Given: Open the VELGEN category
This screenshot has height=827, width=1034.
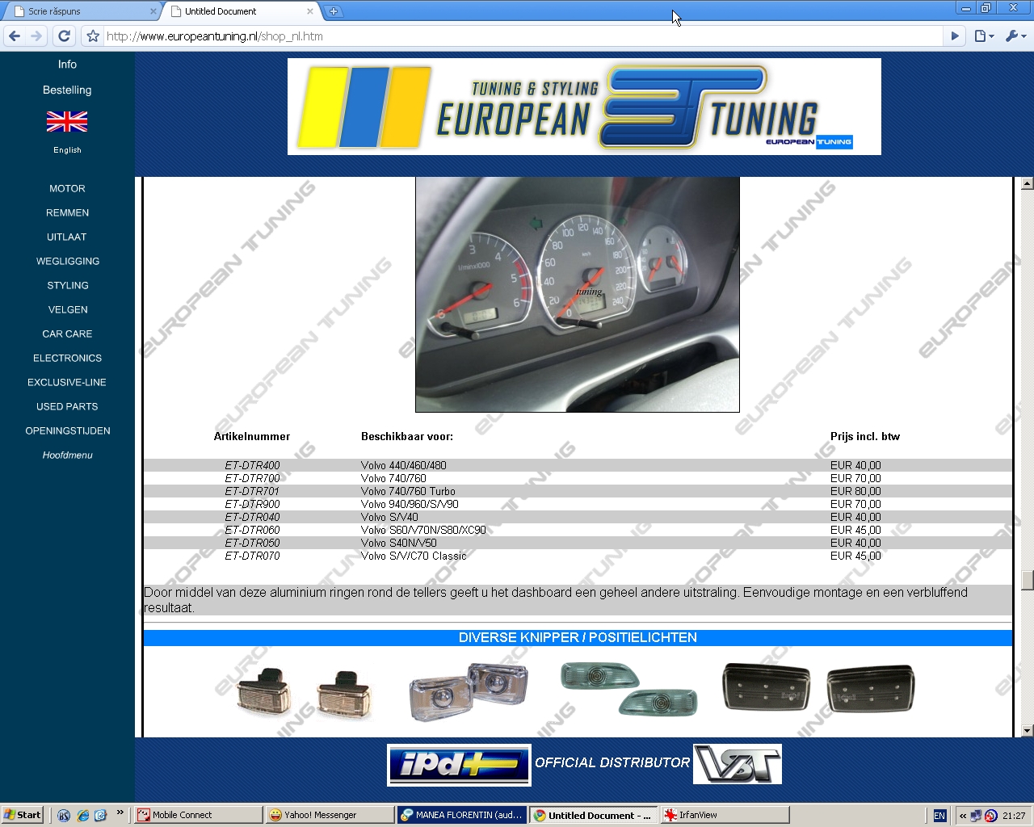Looking at the screenshot, I should (68, 310).
